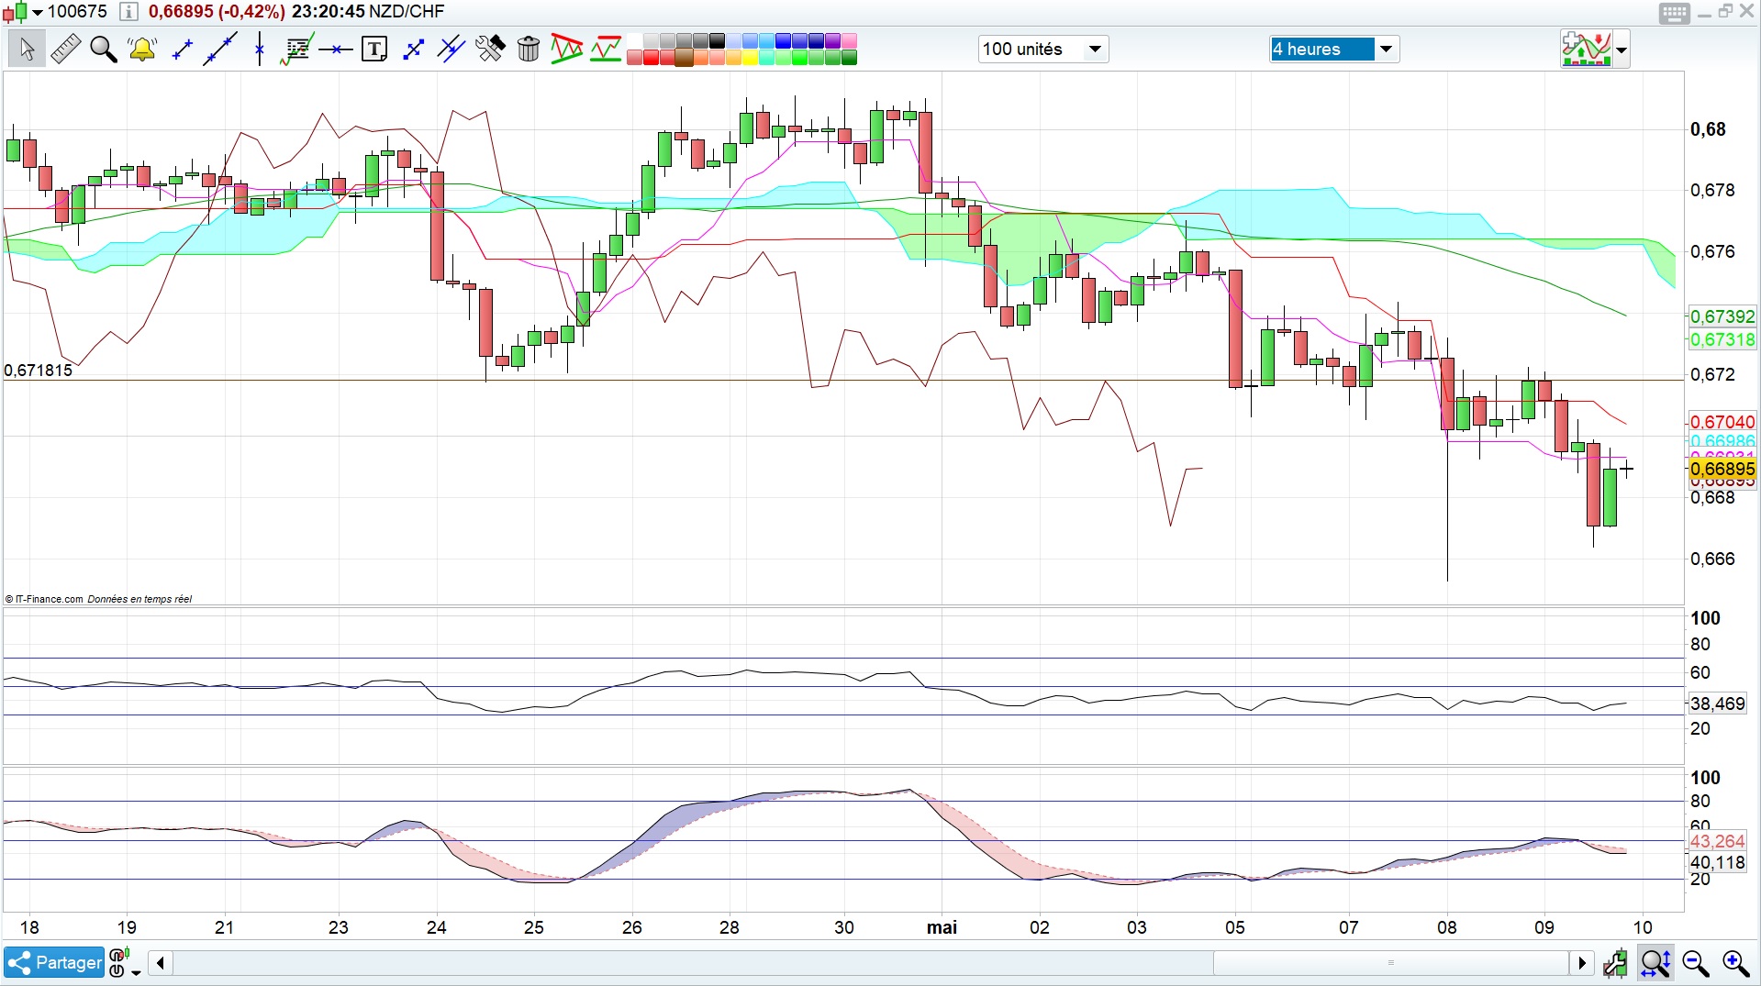Select the triangle pattern drawing tool
This screenshot has height=986, width=1761.
(567, 49)
